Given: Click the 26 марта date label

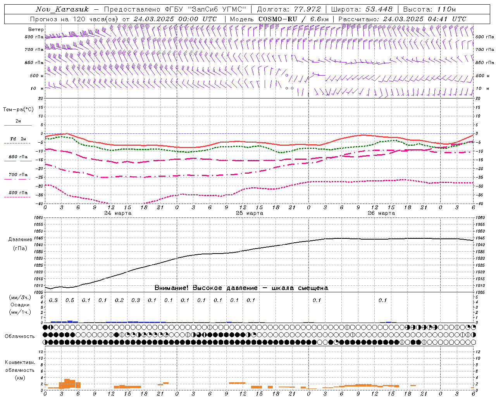Looking at the screenshot, I should coord(381,213).
